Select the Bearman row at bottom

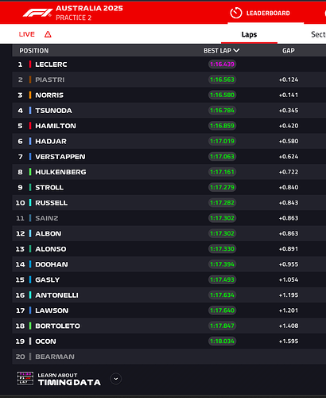(169, 357)
